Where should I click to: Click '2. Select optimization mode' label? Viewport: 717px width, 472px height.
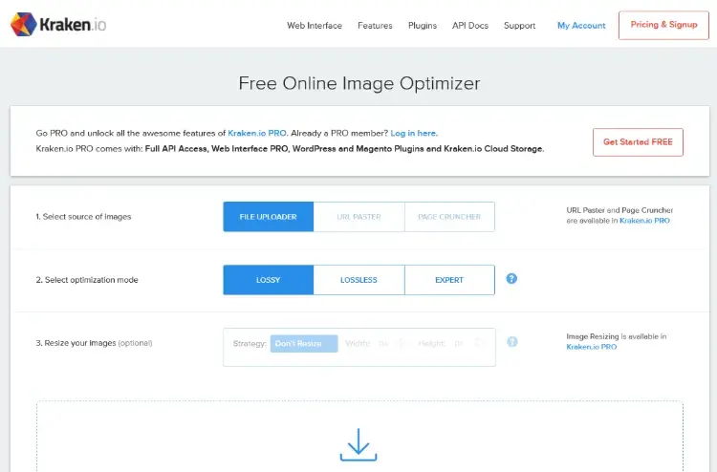[x=87, y=280]
